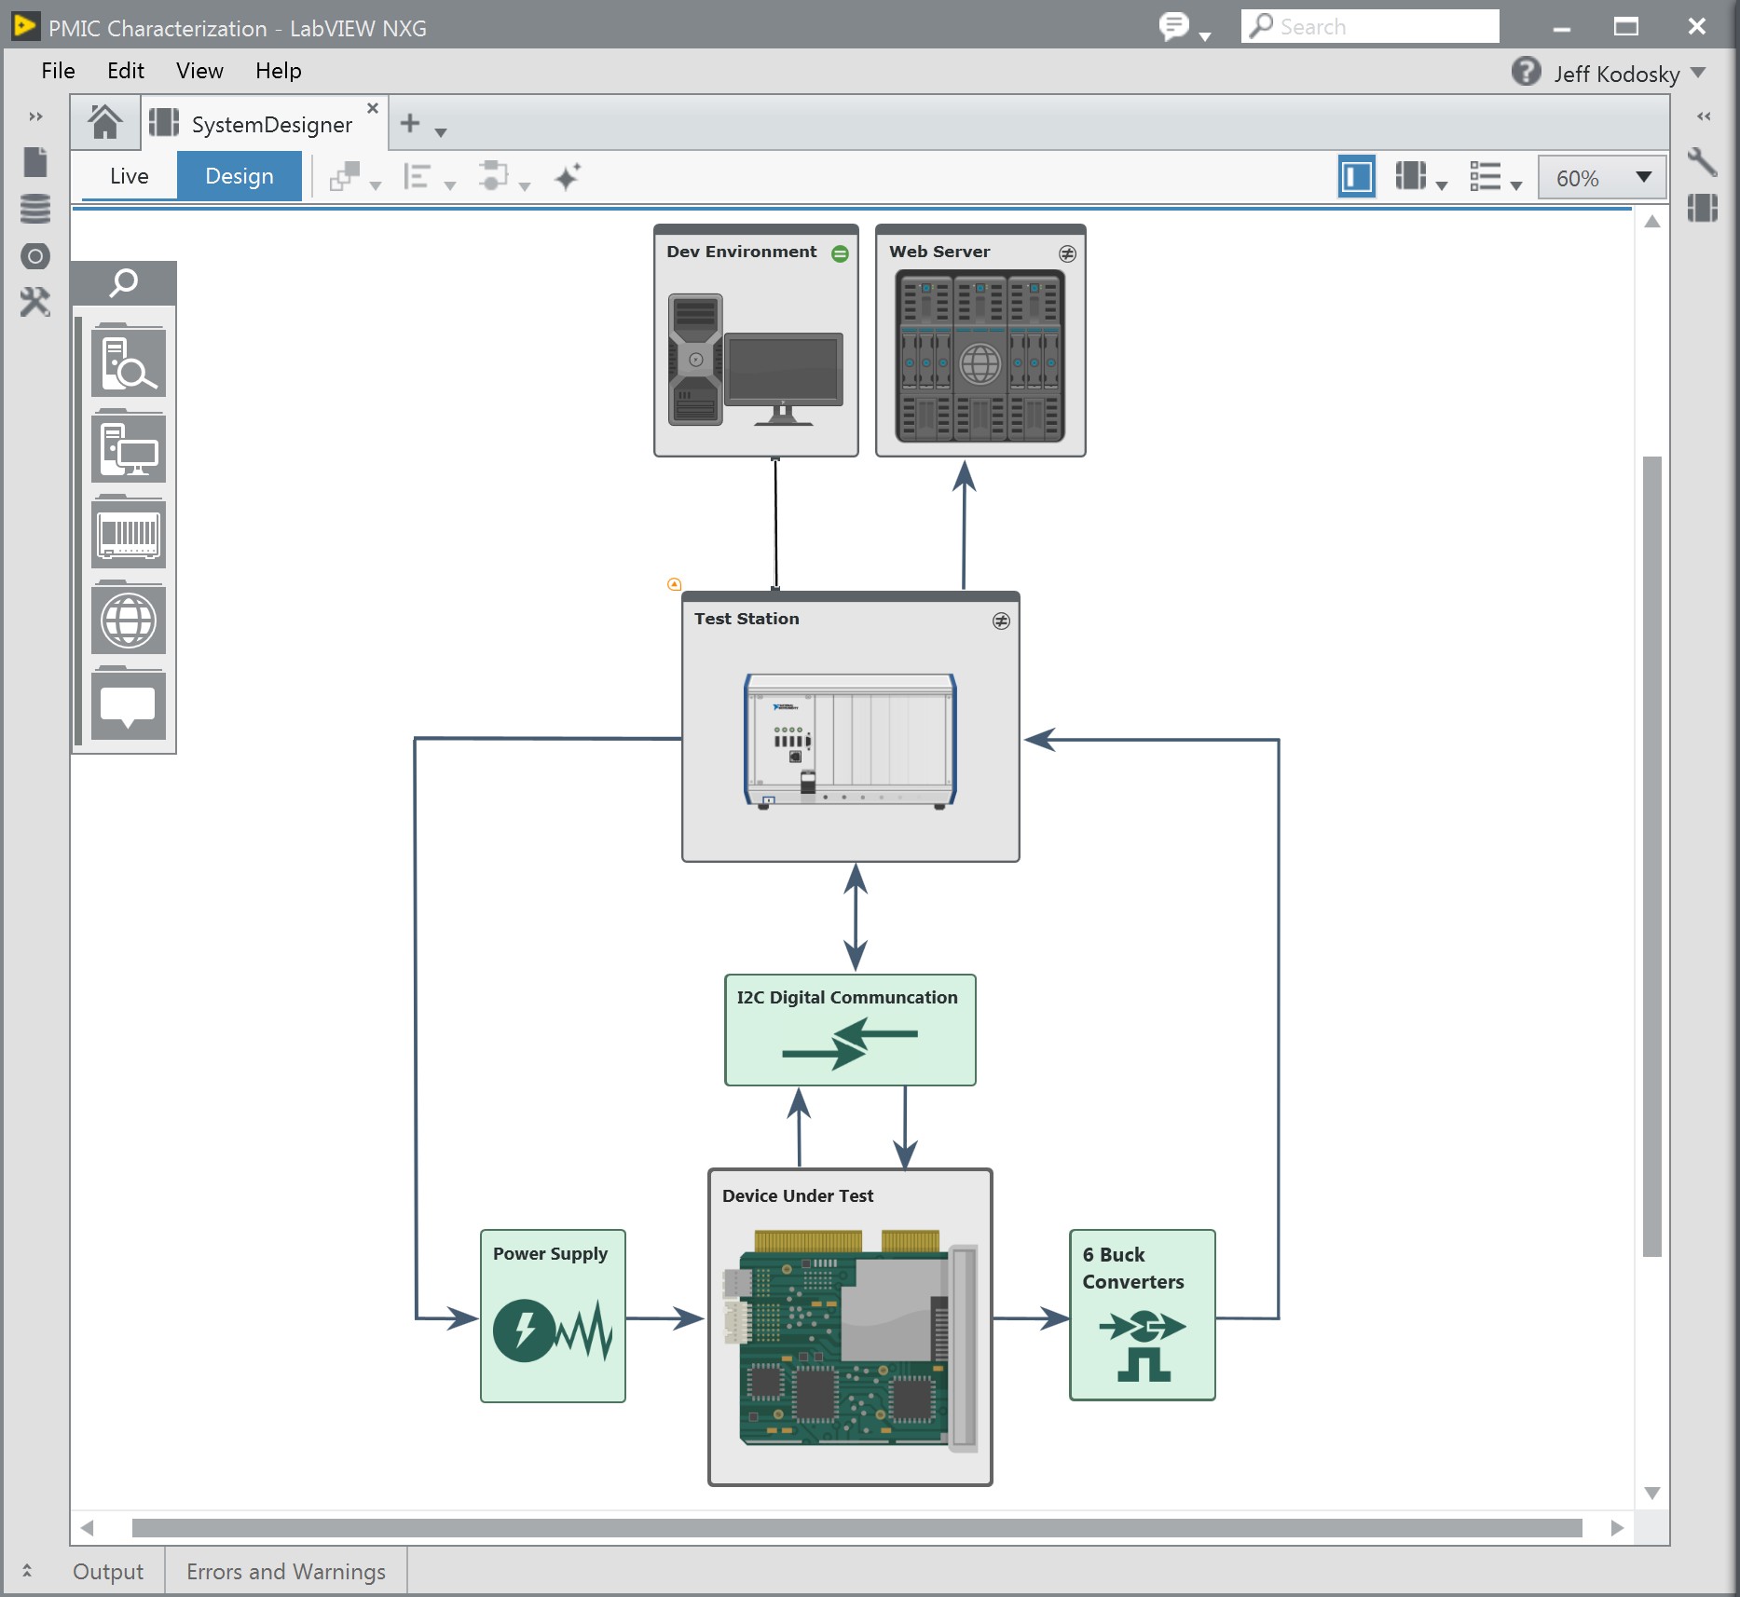Screen dimensions: 1740x1597
Task: Select the Web Server rack image
Action: coord(980,356)
